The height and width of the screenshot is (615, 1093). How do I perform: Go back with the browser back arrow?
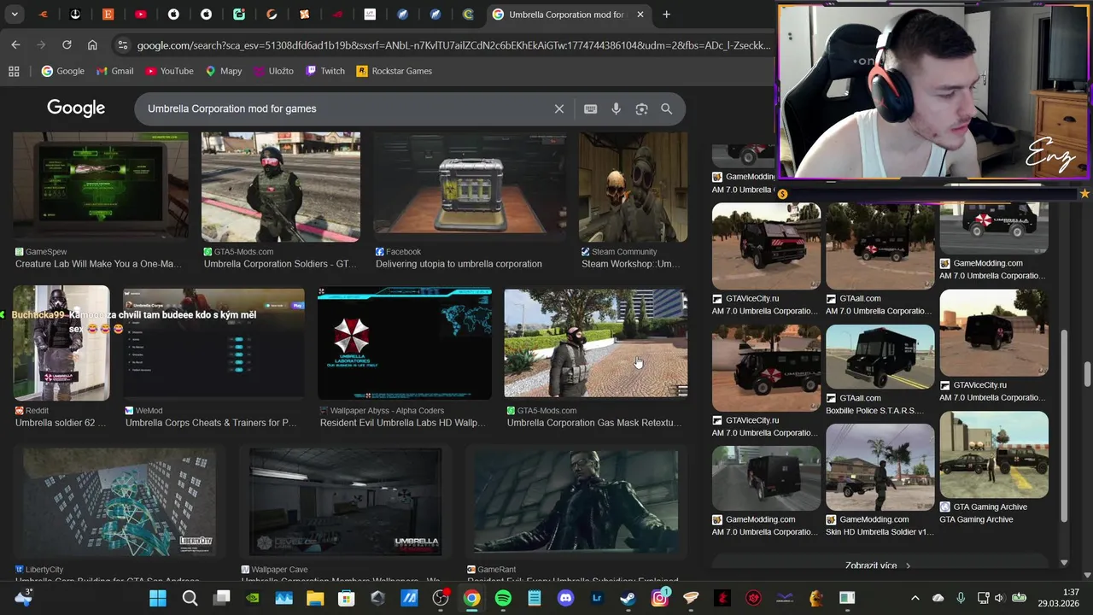15,44
